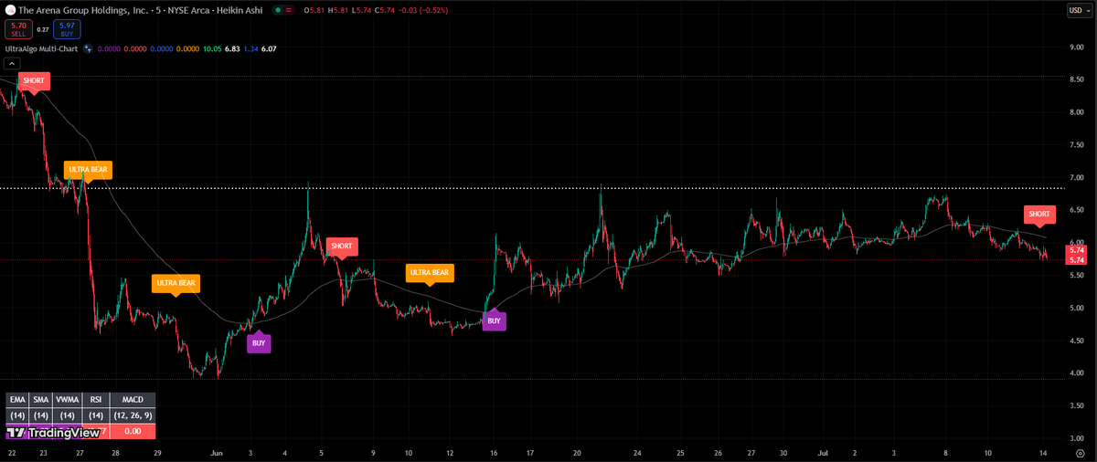Click the EMA header cell in the table
Screen dimensions: 1097x462
click(x=17, y=399)
